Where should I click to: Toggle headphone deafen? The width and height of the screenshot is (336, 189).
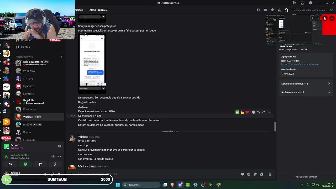52,174
